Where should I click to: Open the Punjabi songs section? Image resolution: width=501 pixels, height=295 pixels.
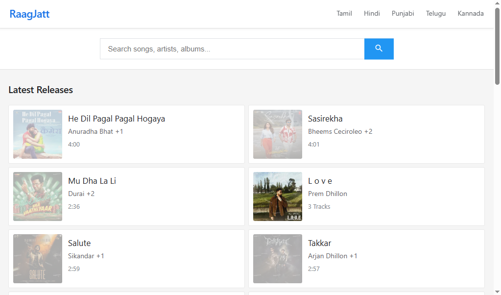click(x=403, y=13)
